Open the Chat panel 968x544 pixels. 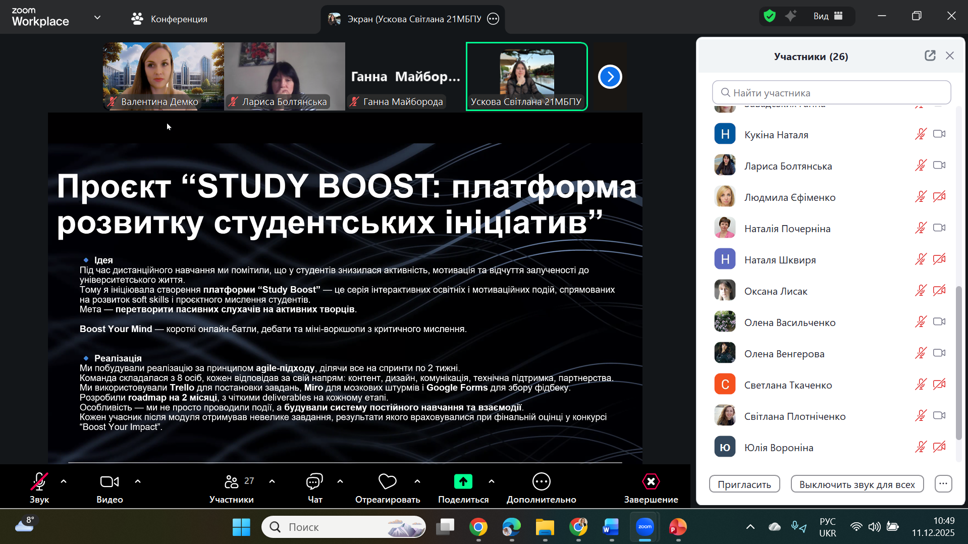tap(314, 482)
